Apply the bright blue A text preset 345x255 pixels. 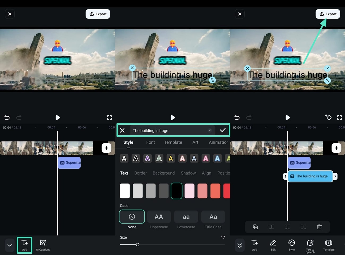217,159
